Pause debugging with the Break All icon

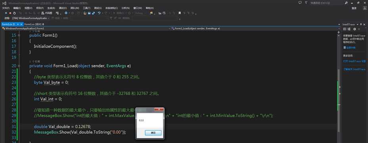6,13
